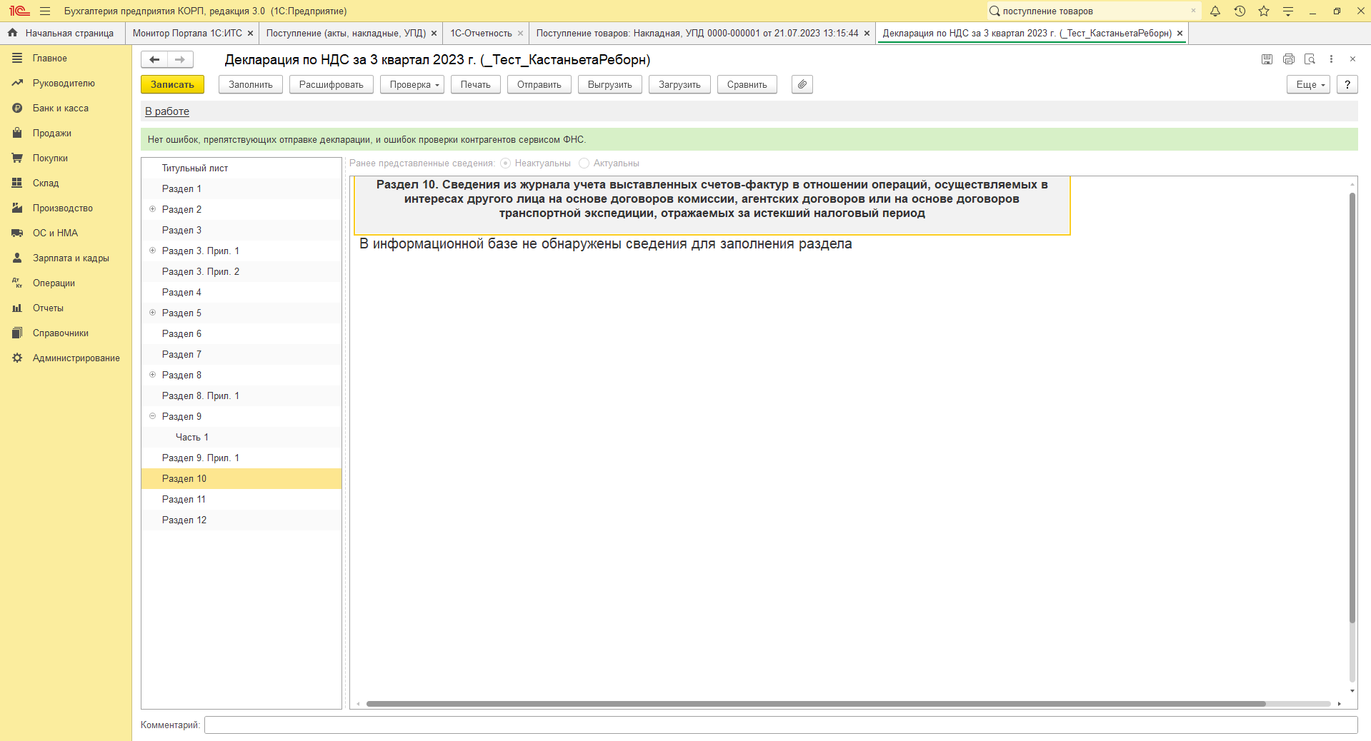The image size is (1371, 741).
Task: Open the Администрирование section
Action: click(x=66, y=358)
